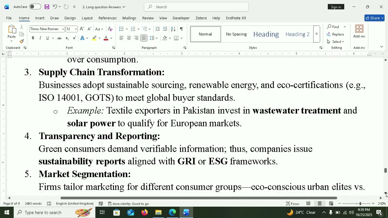This screenshot has height=218, width=388.
Task: Toggle show paragraph marks
Action: (181, 29)
